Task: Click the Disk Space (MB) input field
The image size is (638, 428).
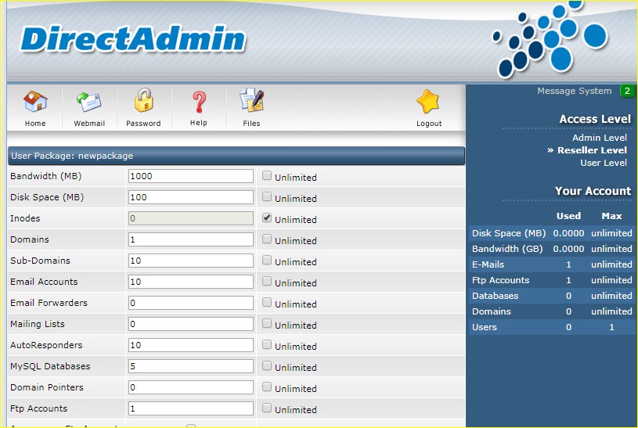Action: (x=190, y=197)
